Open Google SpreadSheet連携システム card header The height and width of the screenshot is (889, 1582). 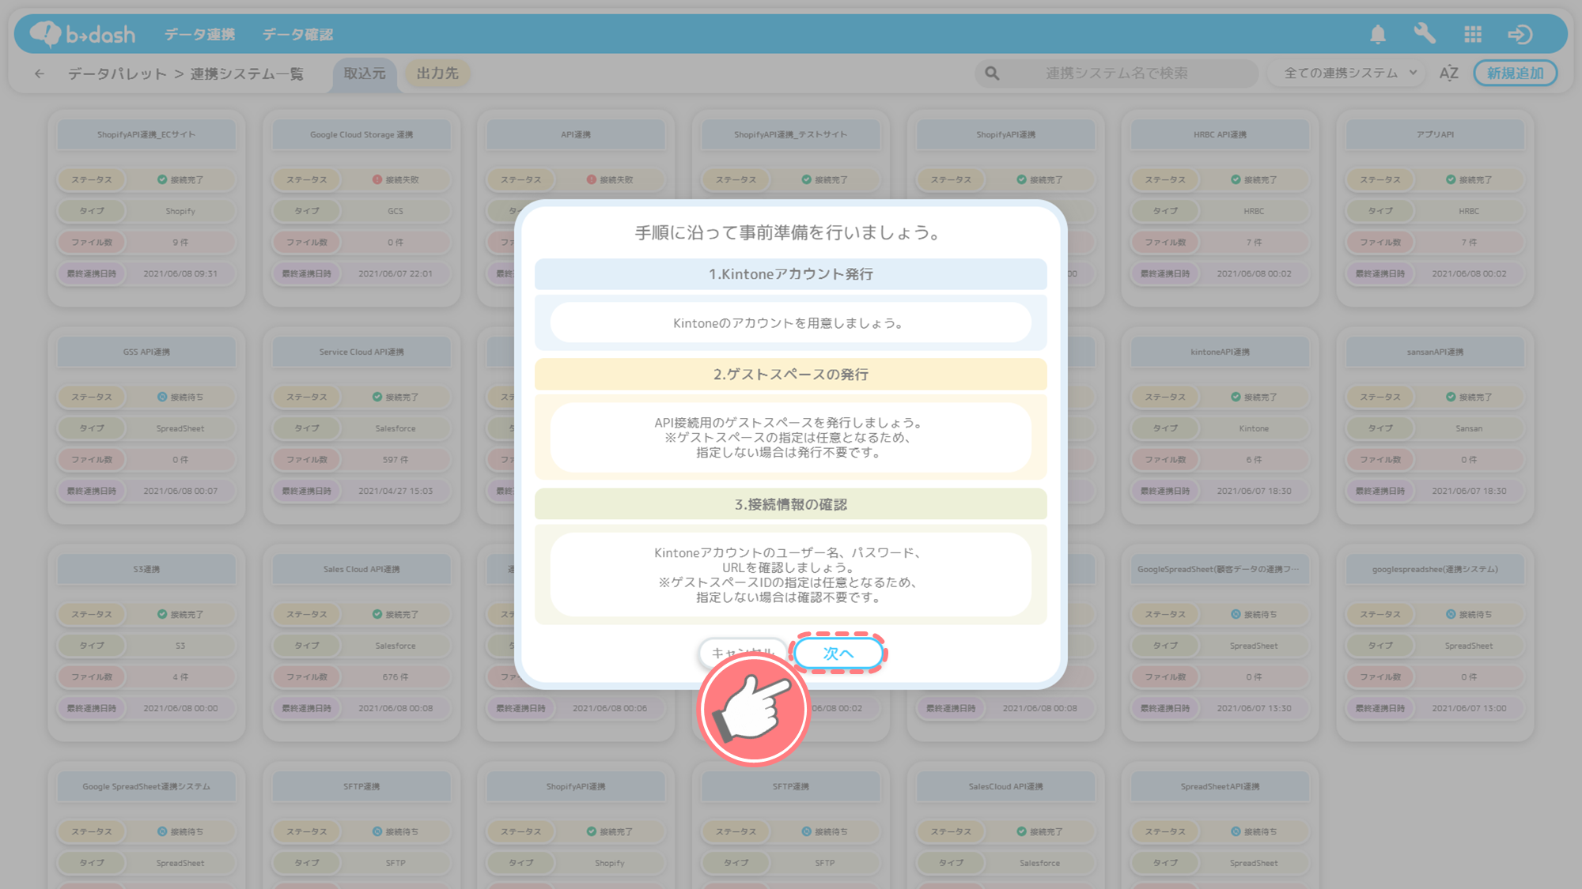[x=146, y=786]
